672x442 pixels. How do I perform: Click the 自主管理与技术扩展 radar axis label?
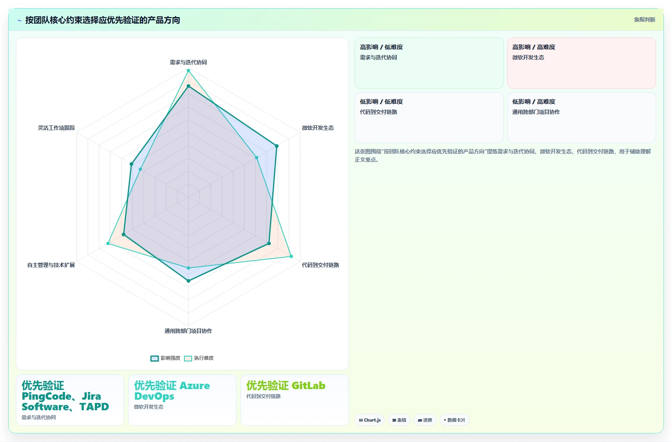tap(51, 265)
